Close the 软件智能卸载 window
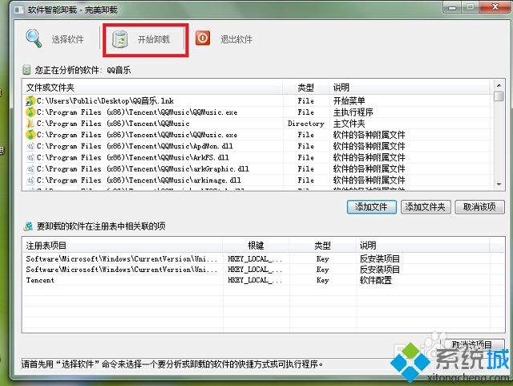Viewport: 513px width, 386px height. pyautogui.click(x=495, y=6)
